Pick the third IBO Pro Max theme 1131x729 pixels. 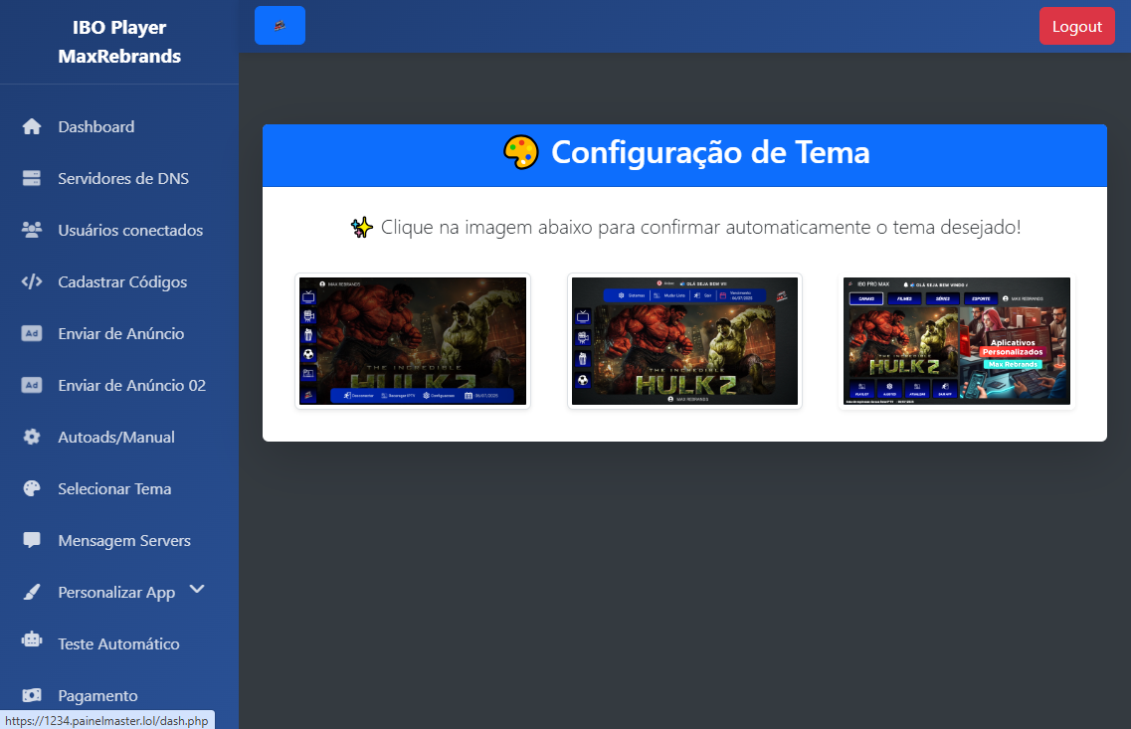pos(957,341)
